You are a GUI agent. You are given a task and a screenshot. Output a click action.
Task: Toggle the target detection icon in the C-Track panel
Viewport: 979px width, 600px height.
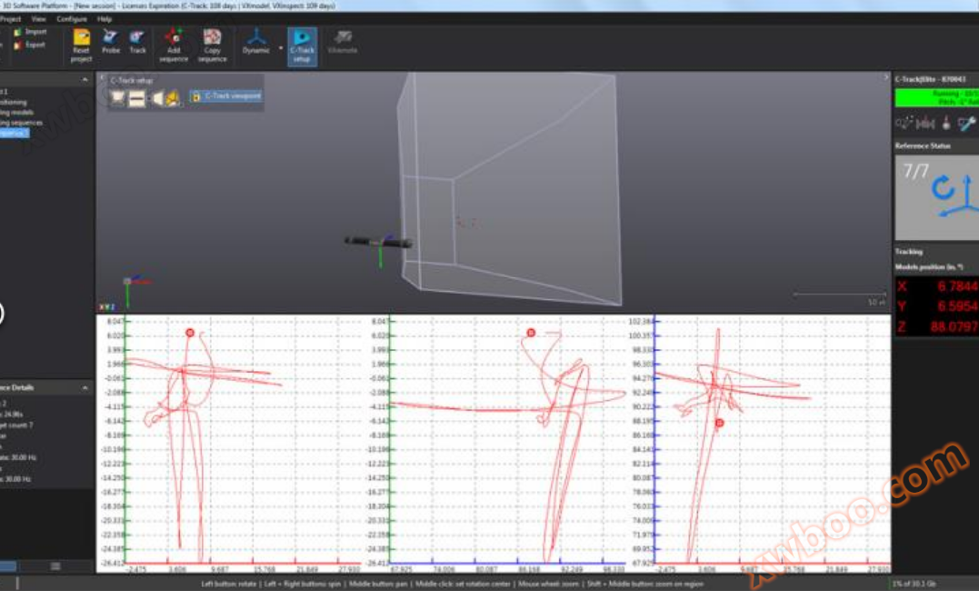click(116, 97)
